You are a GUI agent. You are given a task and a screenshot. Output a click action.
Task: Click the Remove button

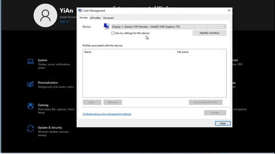113,102
